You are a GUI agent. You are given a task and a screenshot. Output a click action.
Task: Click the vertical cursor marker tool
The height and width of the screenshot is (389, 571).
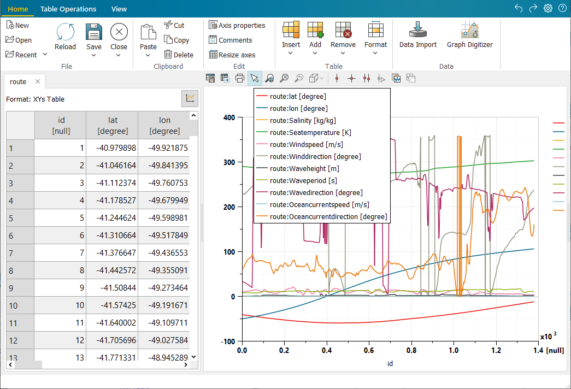[x=337, y=78]
